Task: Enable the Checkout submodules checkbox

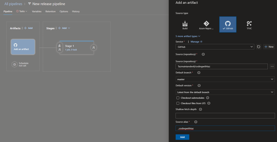Action: [x=178, y=98]
